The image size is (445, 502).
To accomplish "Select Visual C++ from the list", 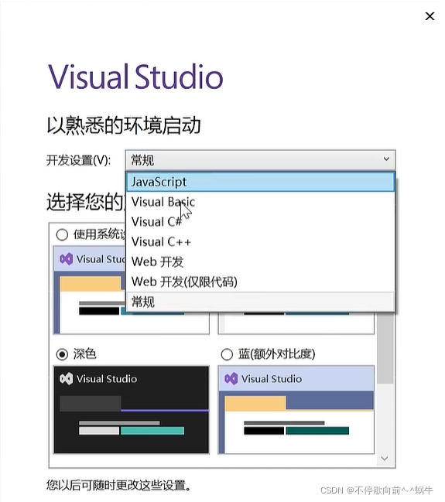I will (x=260, y=241).
